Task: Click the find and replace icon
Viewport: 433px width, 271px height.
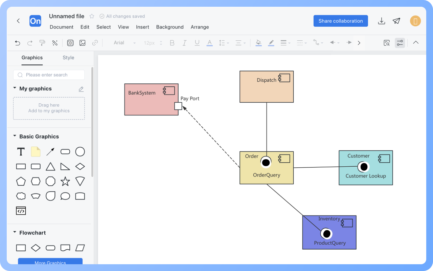Action: click(387, 43)
